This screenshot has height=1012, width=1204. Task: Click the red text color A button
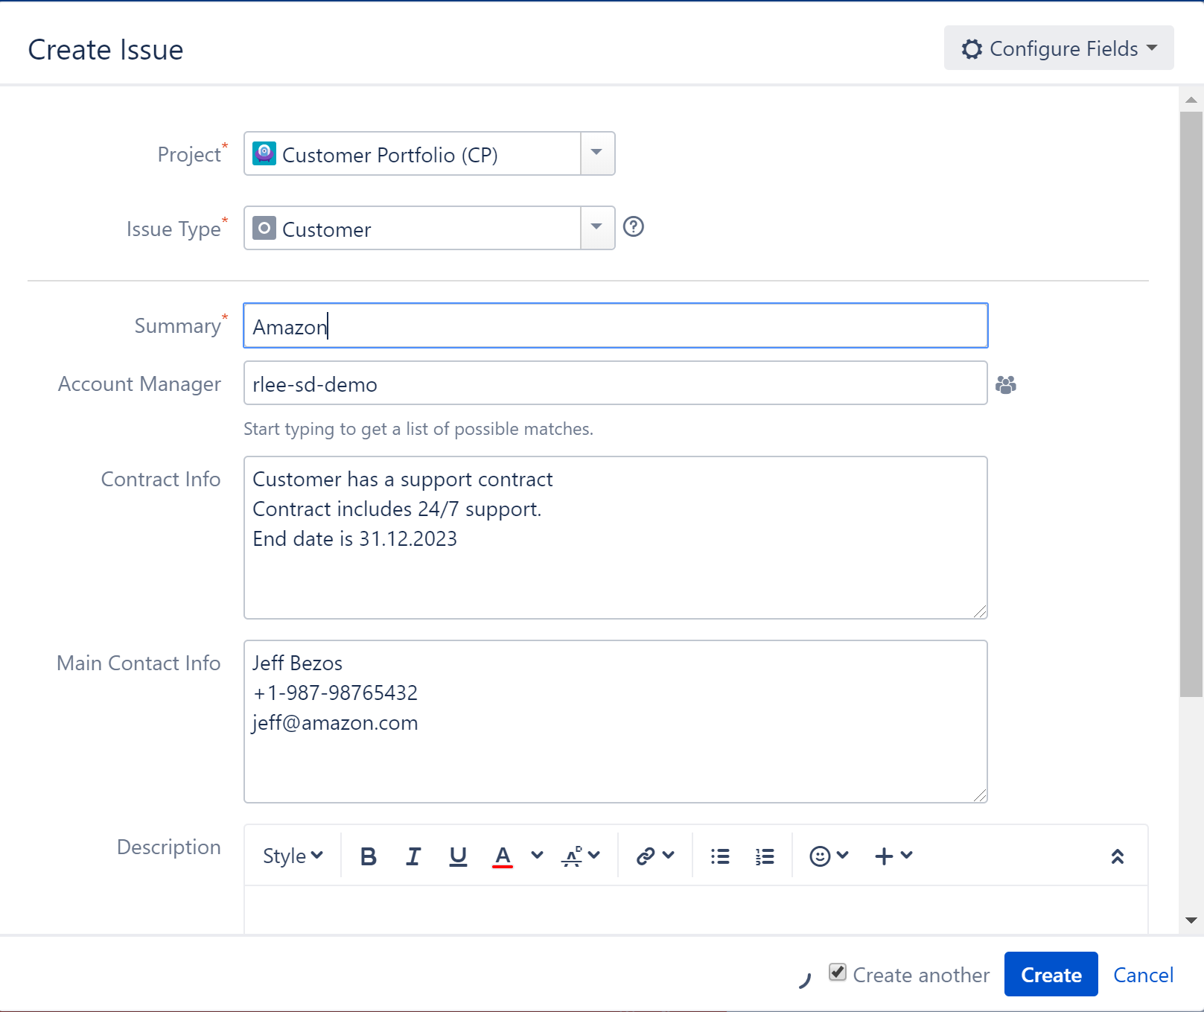pos(503,856)
